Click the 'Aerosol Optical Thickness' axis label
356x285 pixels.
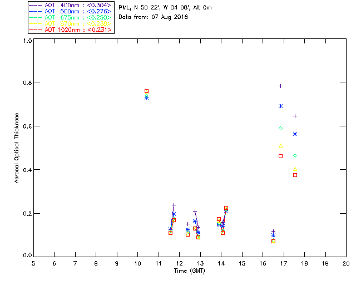[x=17, y=148]
